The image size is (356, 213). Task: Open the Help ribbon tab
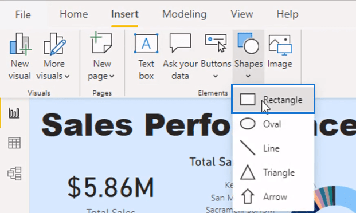tap(287, 14)
